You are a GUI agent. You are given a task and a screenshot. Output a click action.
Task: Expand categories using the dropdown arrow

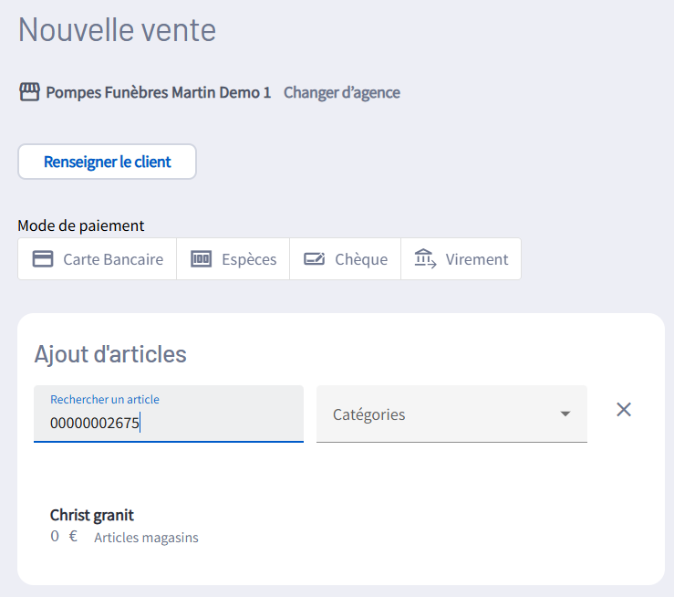565,414
